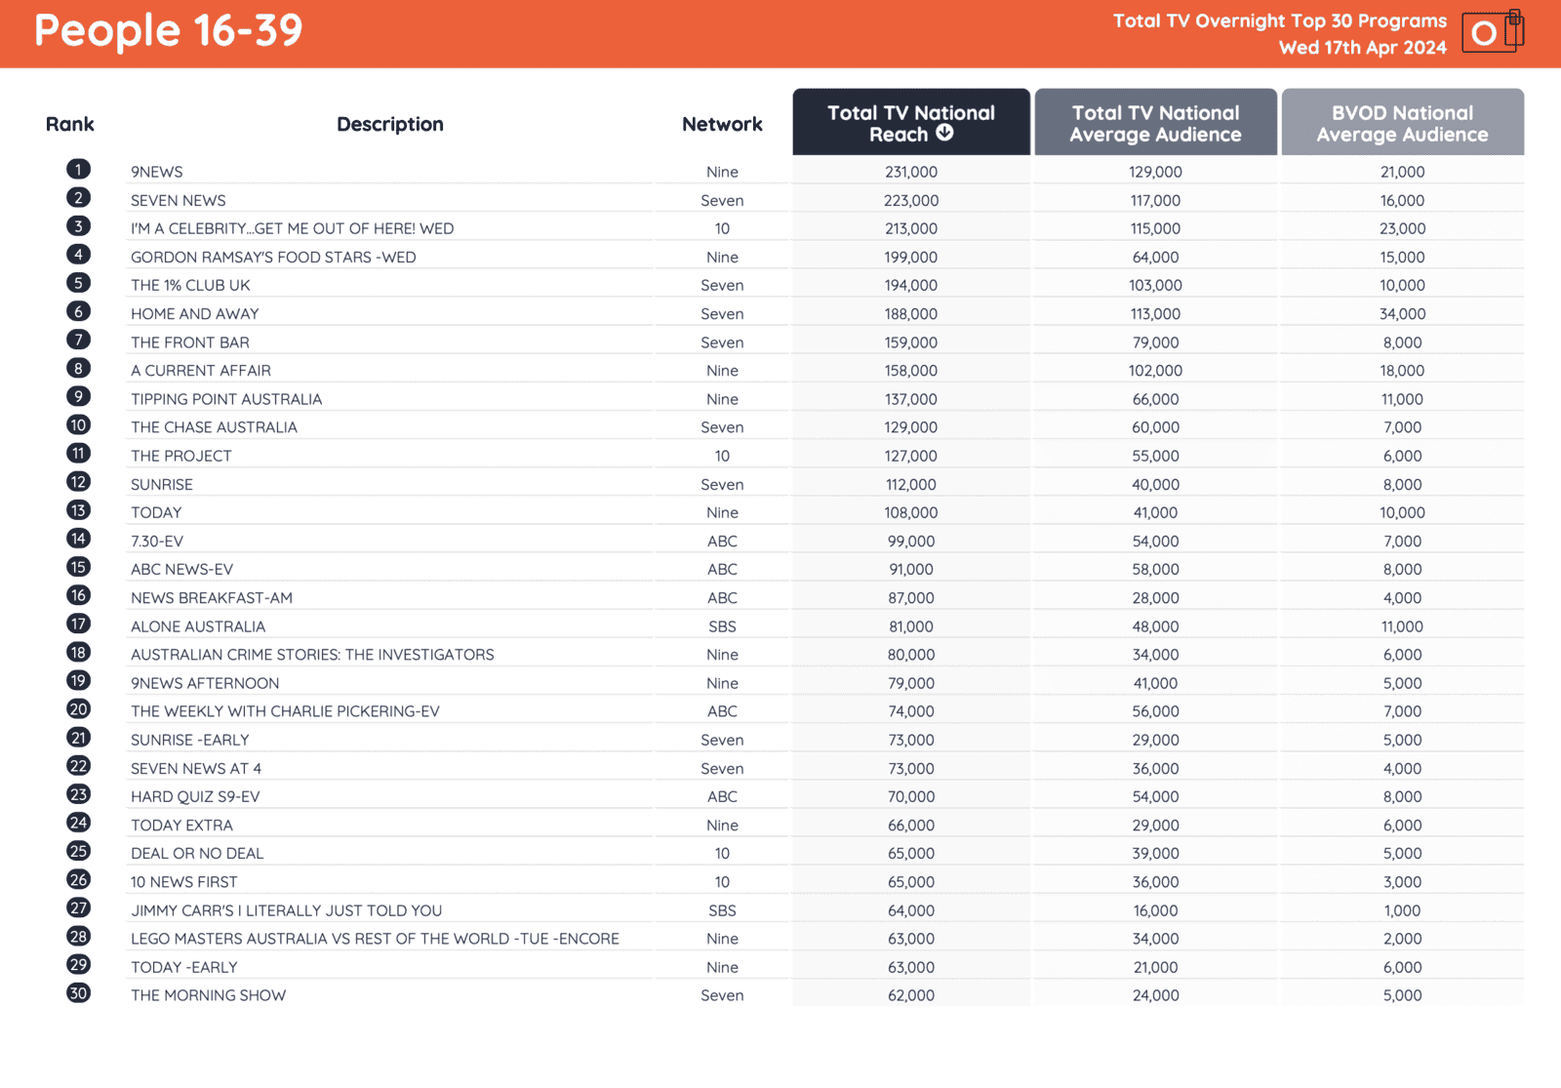Click the 'Wed 17th Apr 2024' date text

(1362, 48)
